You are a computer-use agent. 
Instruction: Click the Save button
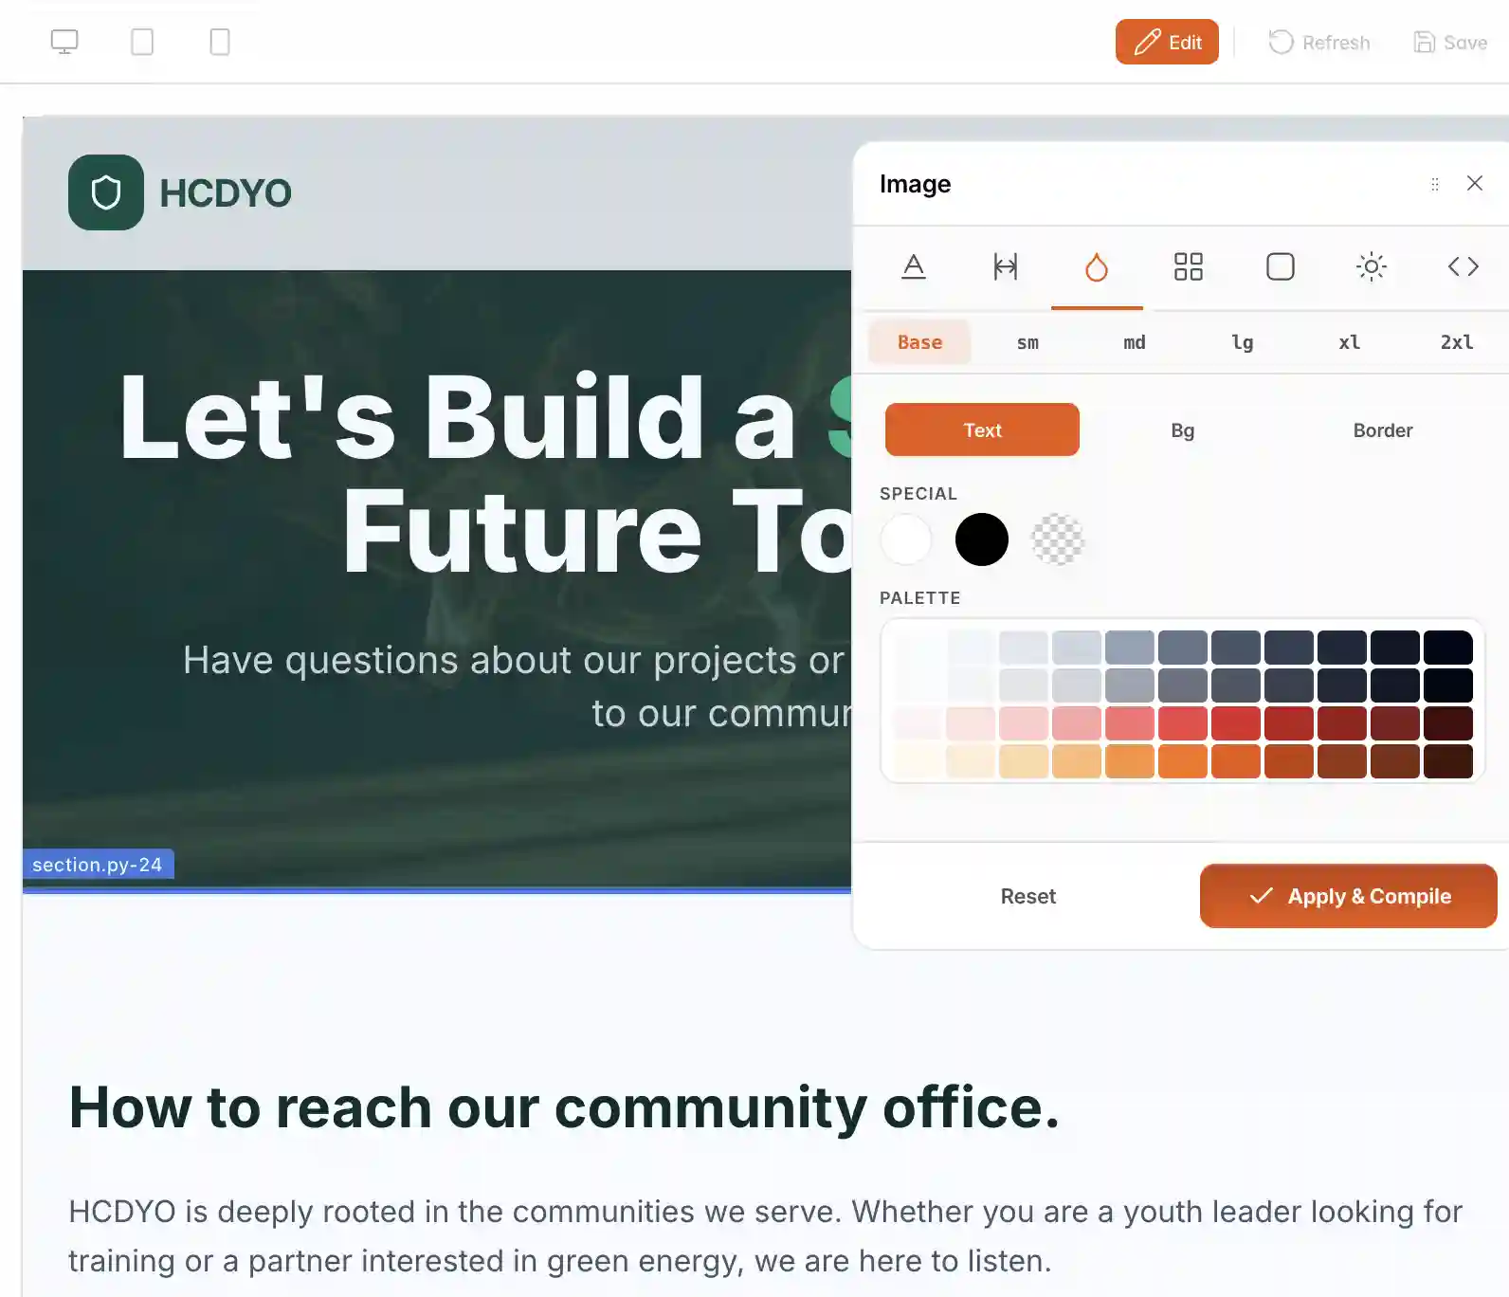click(1450, 42)
